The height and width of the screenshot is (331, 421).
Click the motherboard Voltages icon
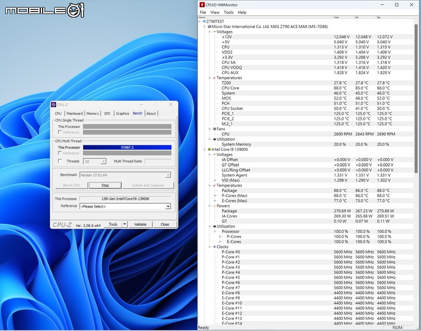tap(215, 32)
